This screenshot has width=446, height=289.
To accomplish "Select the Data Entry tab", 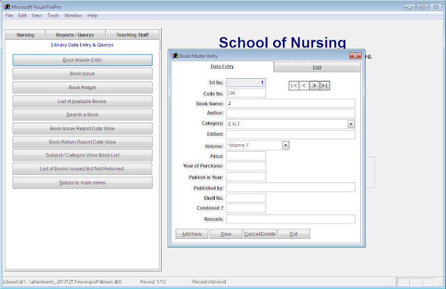I will pyautogui.click(x=222, y=66).
